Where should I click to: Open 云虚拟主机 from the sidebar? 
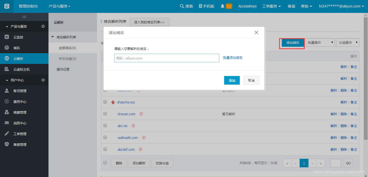click(7, 69)
